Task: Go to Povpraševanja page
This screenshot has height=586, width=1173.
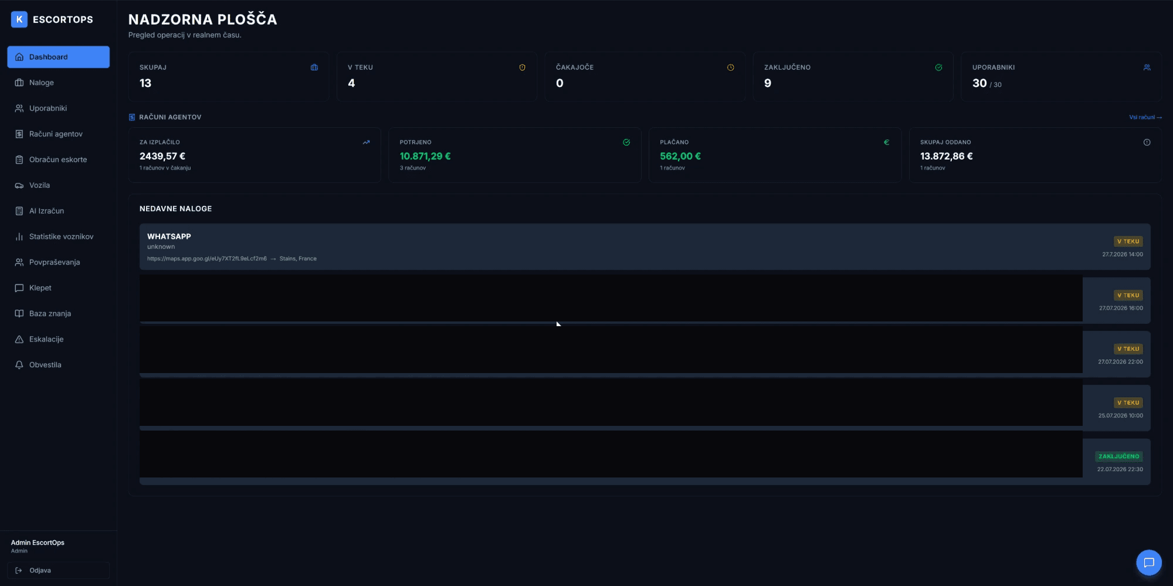Action: (x=58, y=262)
